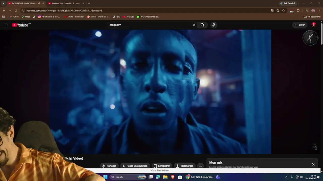Viewport: 323px width, 181px height.
Task: Open the Créer menu
Action: click(300, 25)
